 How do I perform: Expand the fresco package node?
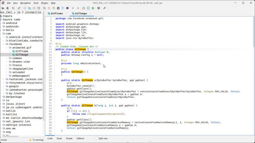coord(7,65)
